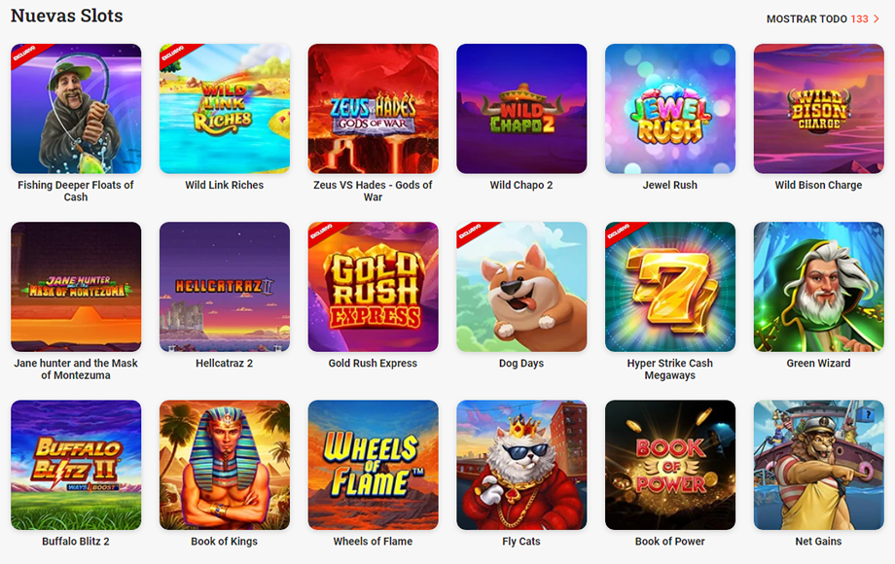Open the Fishing Deeper Floats of Cash game

pos(76,108)
